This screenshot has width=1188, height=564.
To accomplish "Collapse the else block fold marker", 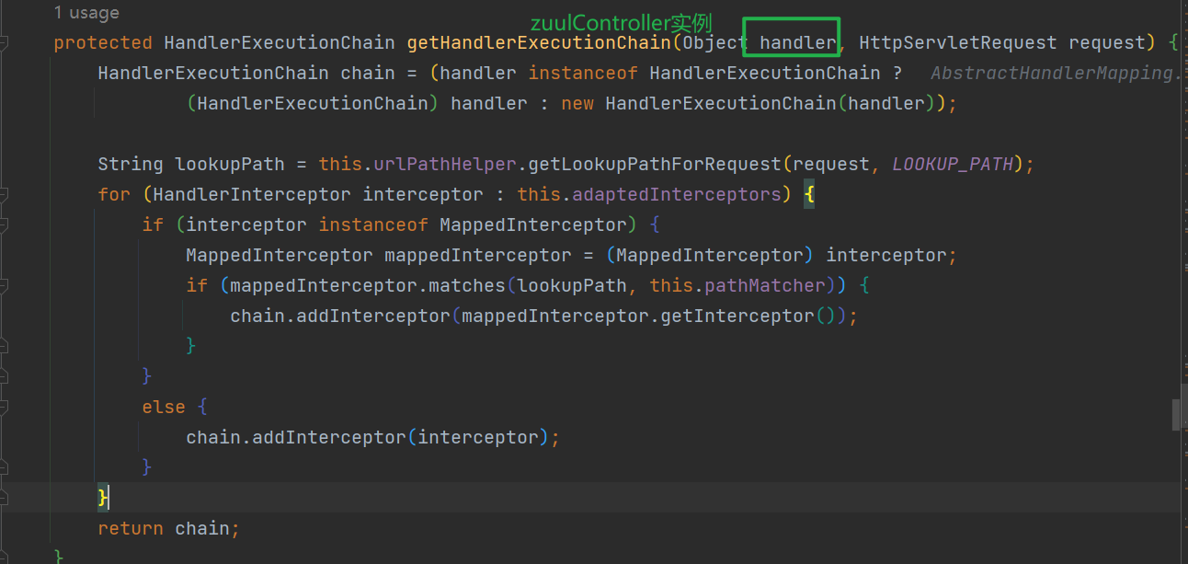I will (x=4, y=407).
